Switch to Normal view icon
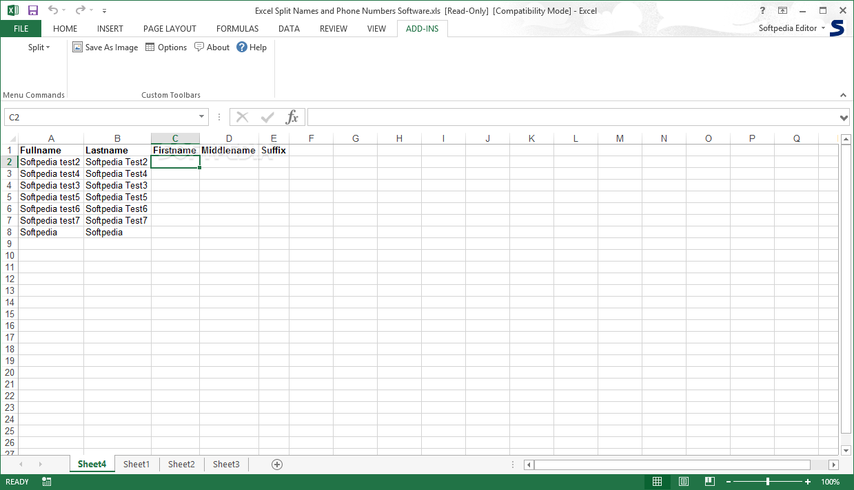Image resolution: width=854 pixels, height=490 pixels. point(658,482)
